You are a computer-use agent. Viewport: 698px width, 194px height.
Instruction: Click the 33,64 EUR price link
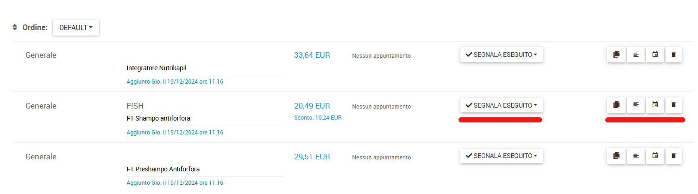pos(312,55)
